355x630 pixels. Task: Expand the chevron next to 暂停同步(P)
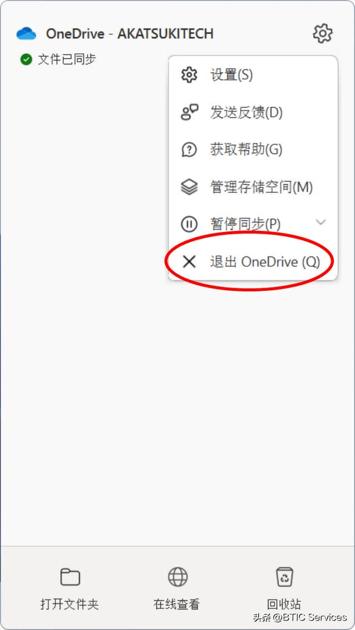(321, 222)
